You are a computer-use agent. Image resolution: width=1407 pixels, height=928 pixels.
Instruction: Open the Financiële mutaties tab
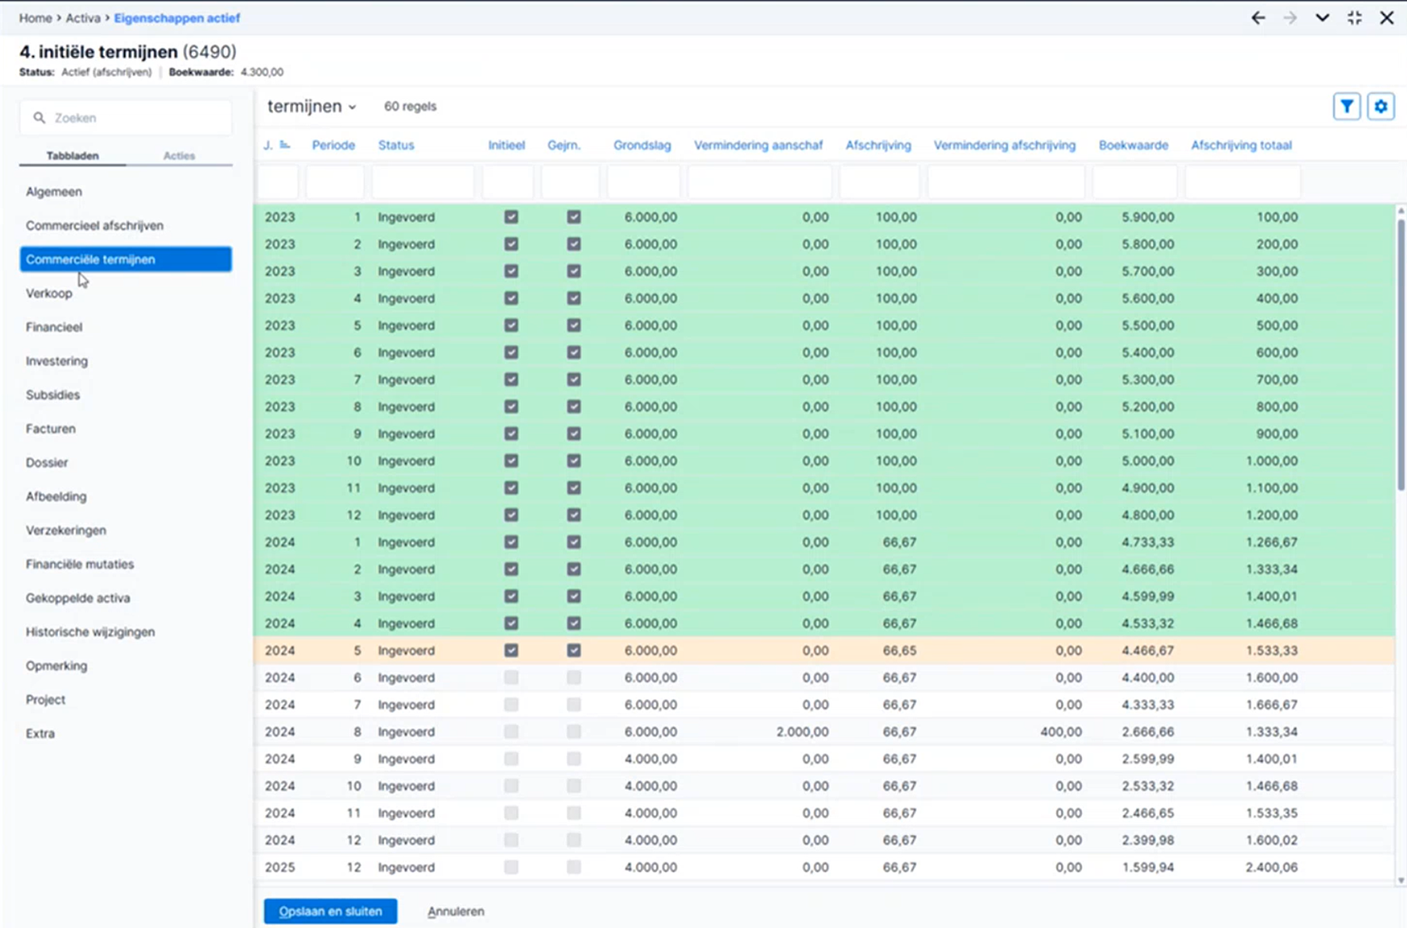(80, 564)
